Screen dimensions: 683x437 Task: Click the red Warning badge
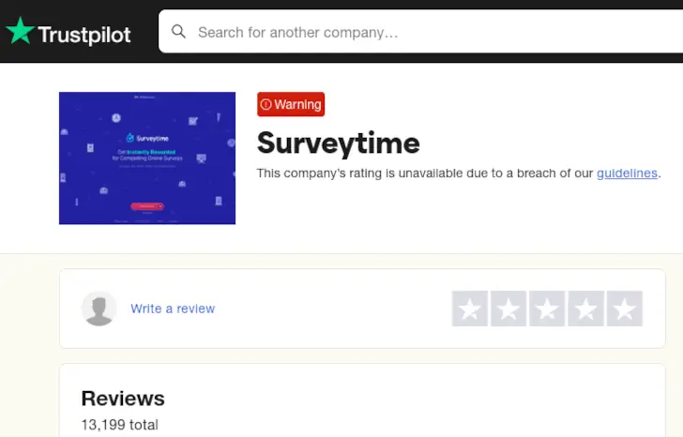(291, 105)
